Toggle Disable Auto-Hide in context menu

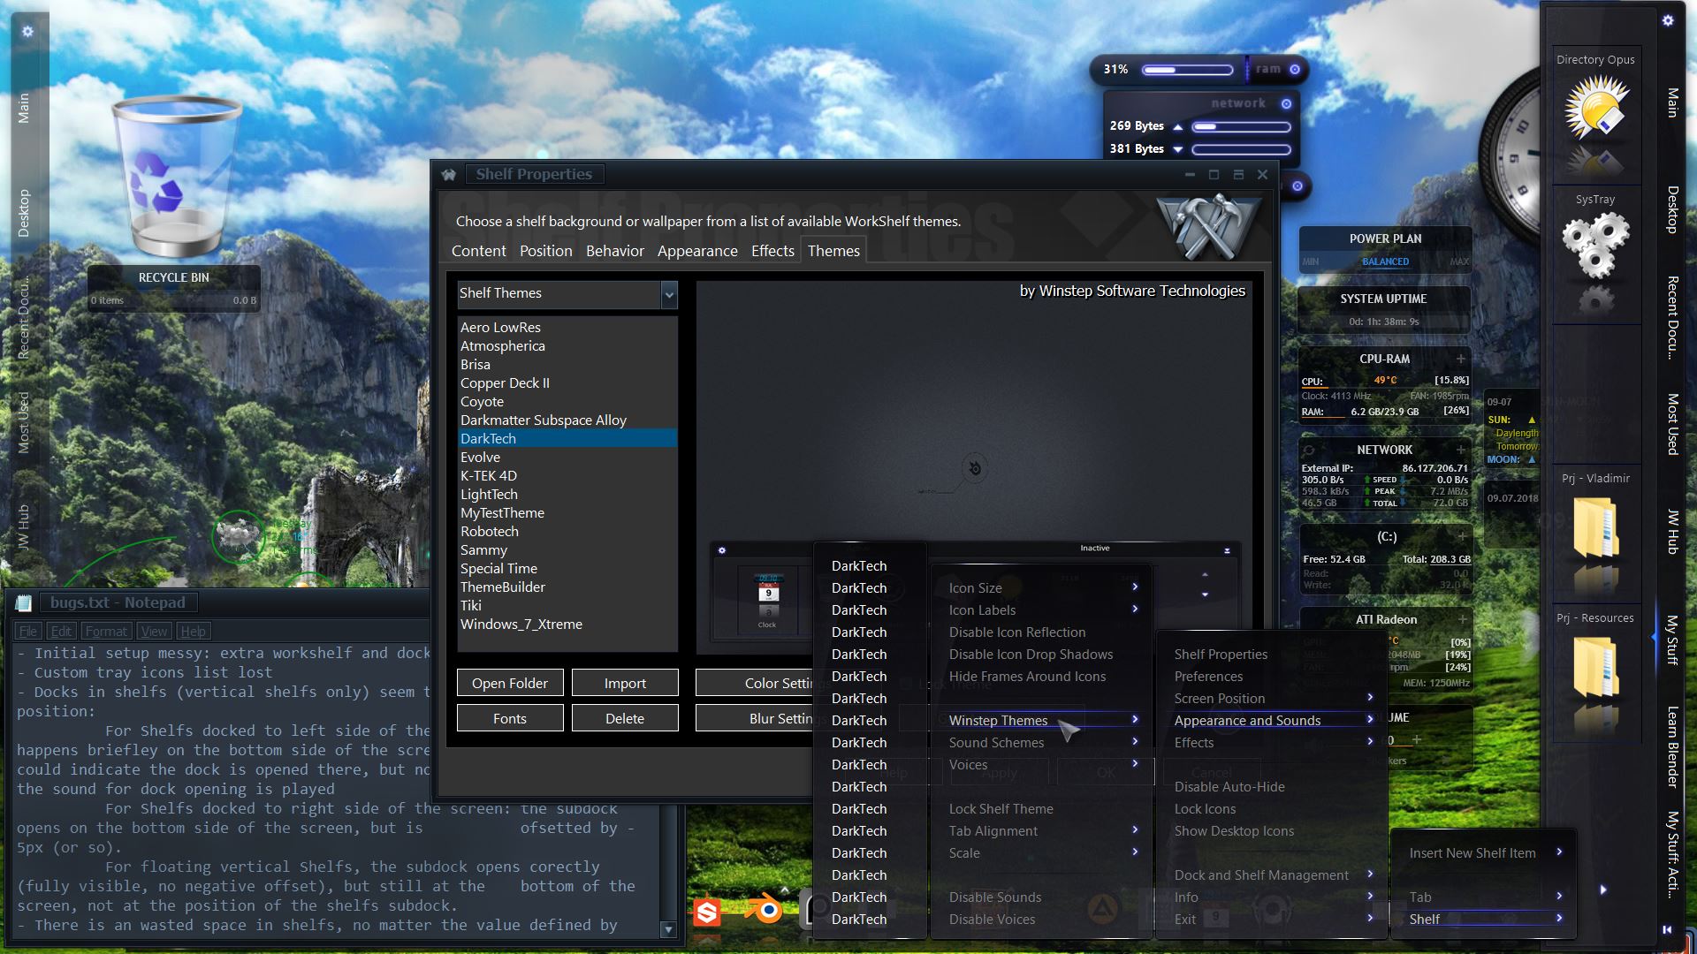coord(1229,787)
